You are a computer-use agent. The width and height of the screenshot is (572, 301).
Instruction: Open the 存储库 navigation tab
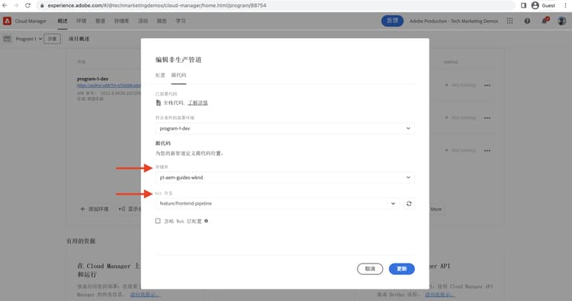pyautogui.click(x=121, y=21)
